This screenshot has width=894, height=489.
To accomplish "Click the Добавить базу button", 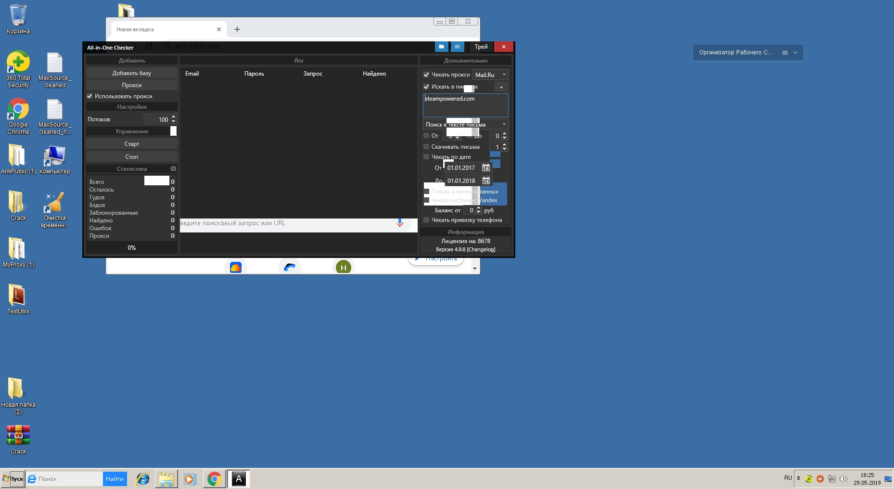I will pos(132,73).
